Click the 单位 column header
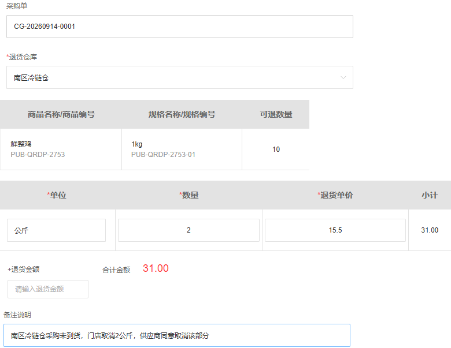 click(x=57, y=195)
